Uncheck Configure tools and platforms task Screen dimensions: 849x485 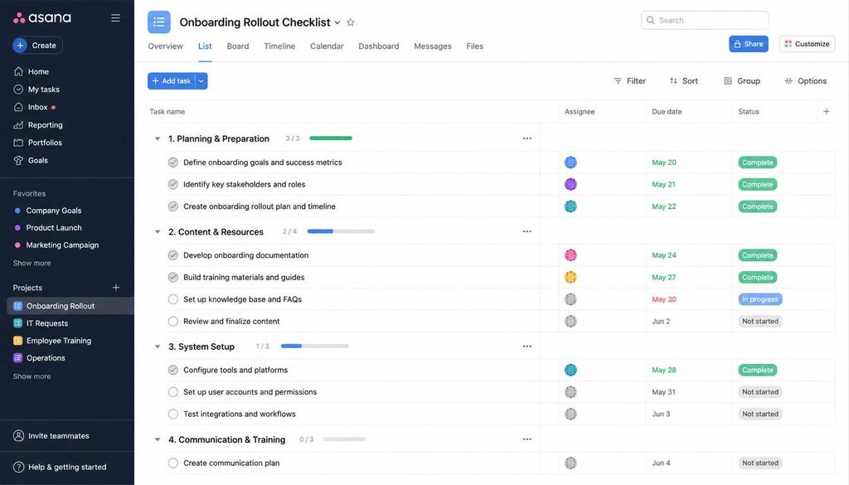pyautogui.click(x=172, y=371)
